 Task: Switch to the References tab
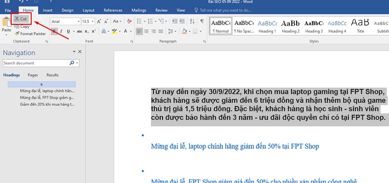(113, 11)
